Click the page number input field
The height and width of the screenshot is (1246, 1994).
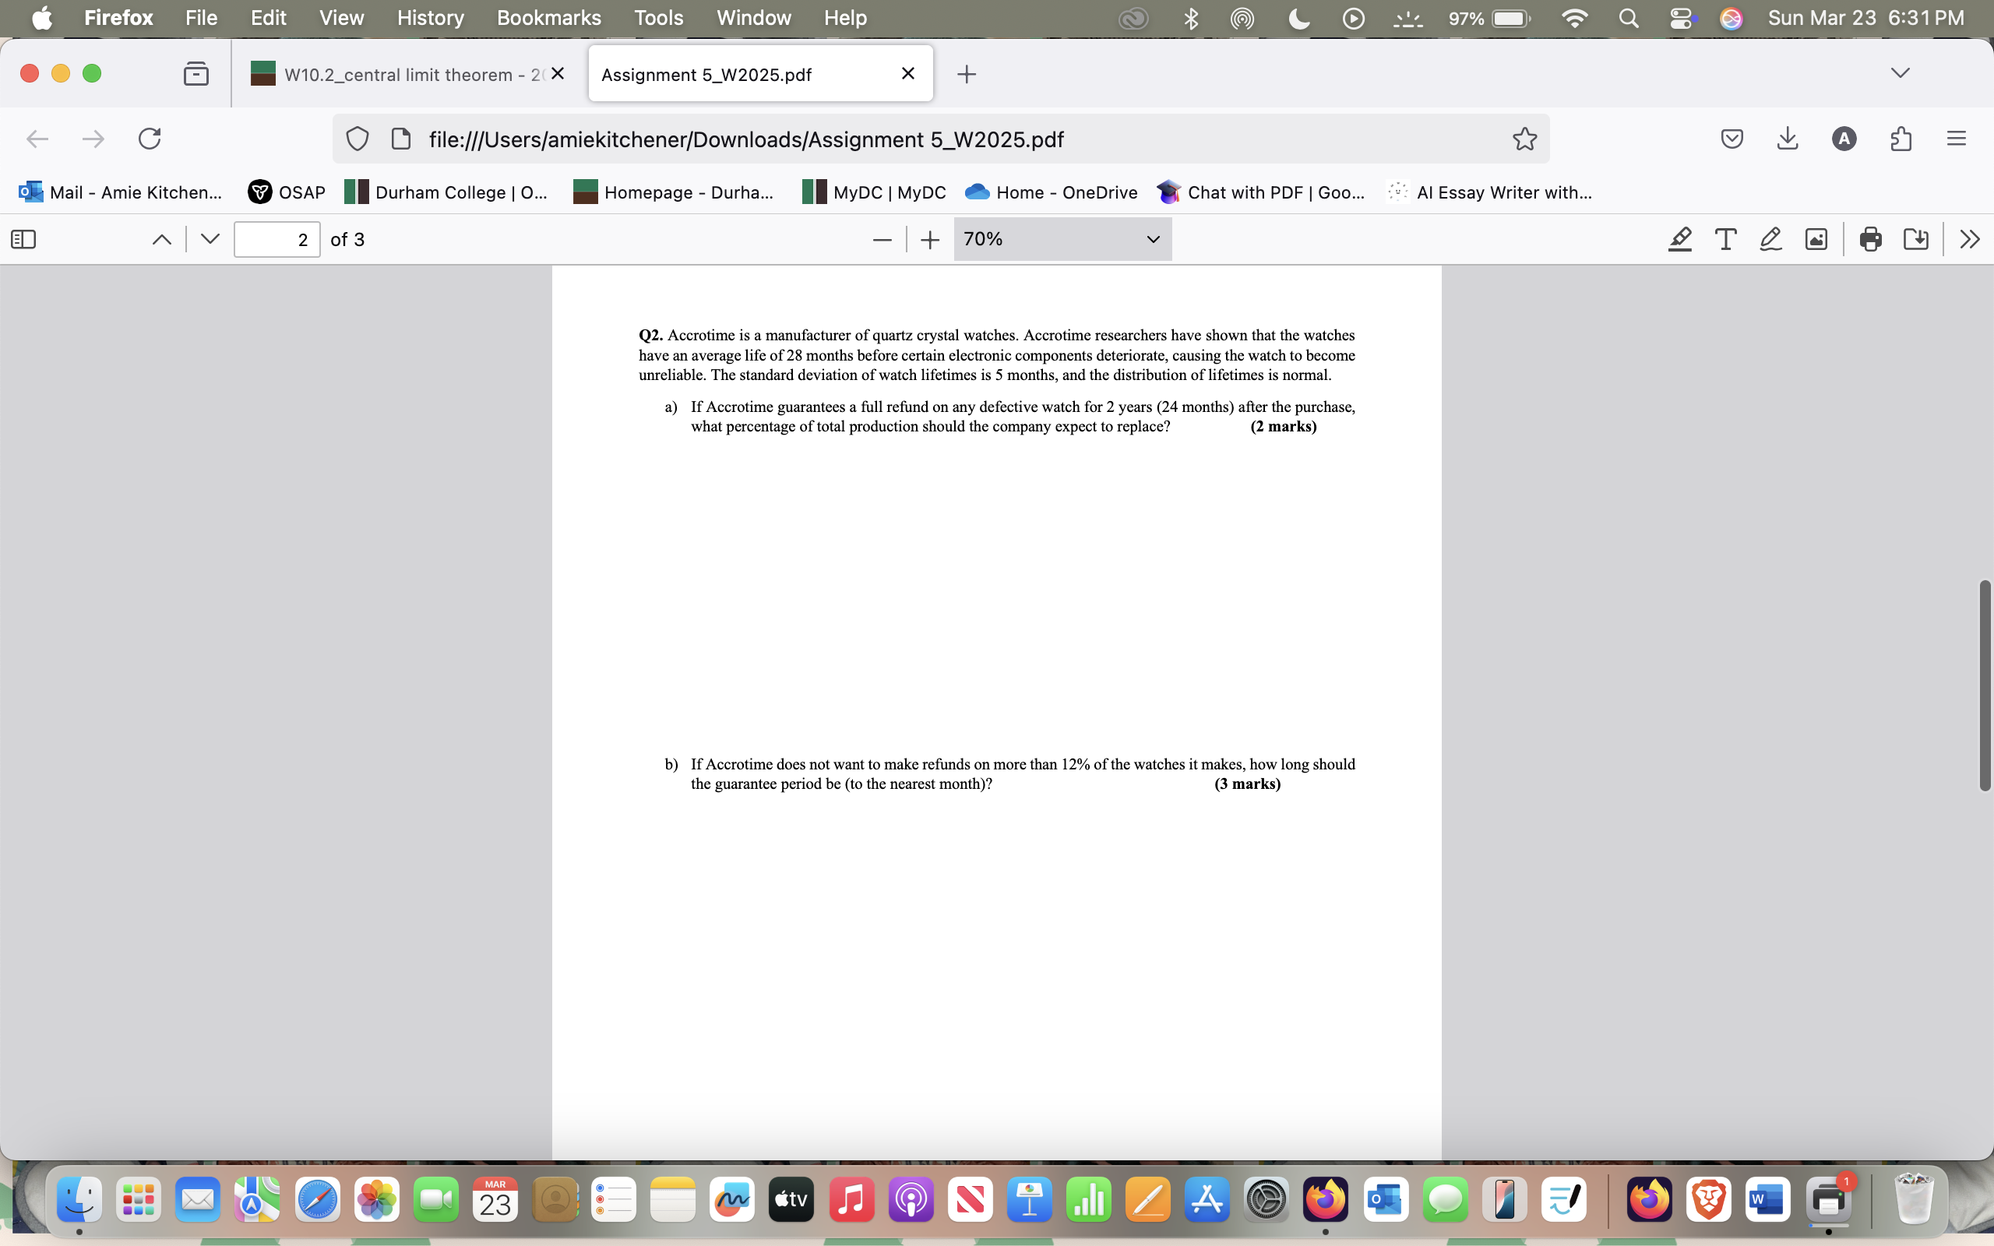pyautogui.click(x=277, y=239)
